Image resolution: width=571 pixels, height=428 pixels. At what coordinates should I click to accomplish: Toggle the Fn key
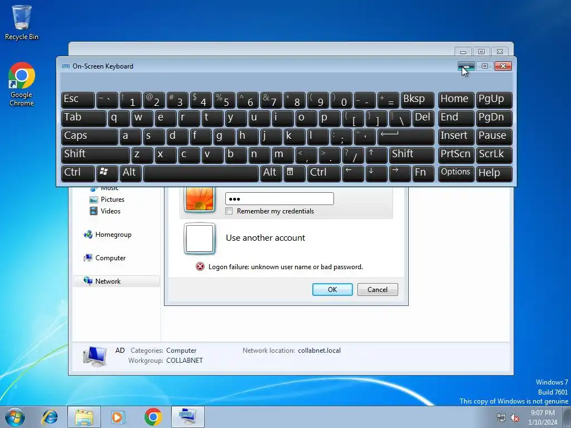[x=423, y=174]
